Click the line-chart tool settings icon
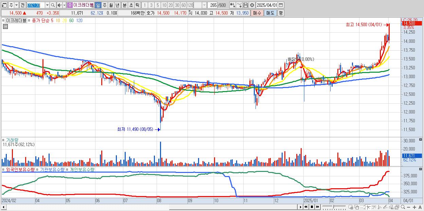 tap(239, 5)
